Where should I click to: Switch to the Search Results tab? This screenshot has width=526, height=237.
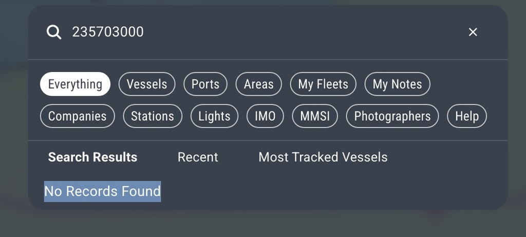[x=92, y=157]
